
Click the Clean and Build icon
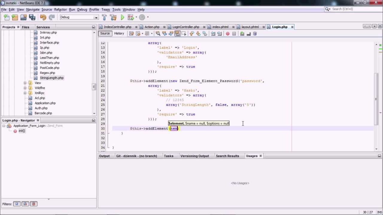[x=113, y=17]
